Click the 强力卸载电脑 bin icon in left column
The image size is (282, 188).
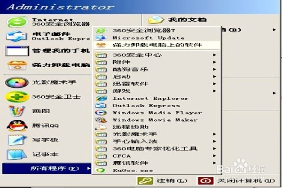(17, 65)
